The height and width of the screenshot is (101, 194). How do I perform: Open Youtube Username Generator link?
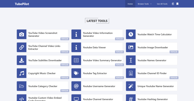pyautogui.click(x=99, y=86)
